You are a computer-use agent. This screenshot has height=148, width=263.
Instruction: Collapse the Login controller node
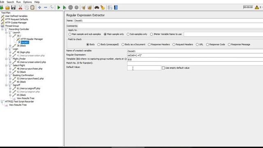click(6, 49)
